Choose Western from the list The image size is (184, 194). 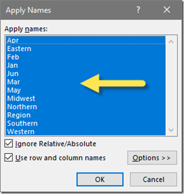coord(86,131)
